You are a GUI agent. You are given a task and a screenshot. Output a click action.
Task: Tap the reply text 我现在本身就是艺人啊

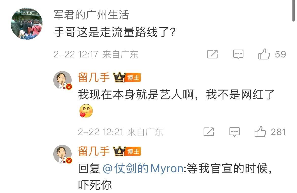pos(136,95)
